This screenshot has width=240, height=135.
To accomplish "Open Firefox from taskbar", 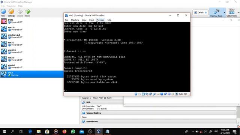I will [64, 132].
